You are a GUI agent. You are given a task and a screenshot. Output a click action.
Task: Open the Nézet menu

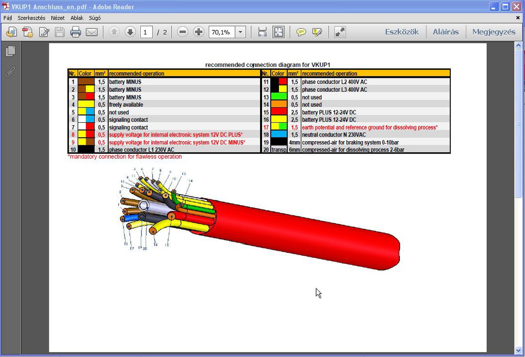coord(58,18)
